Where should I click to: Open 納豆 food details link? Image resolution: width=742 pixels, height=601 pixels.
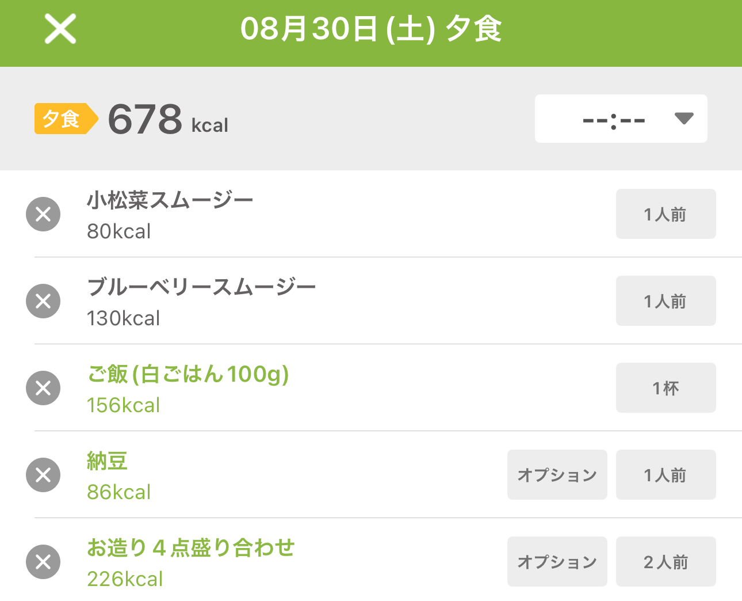107,461
